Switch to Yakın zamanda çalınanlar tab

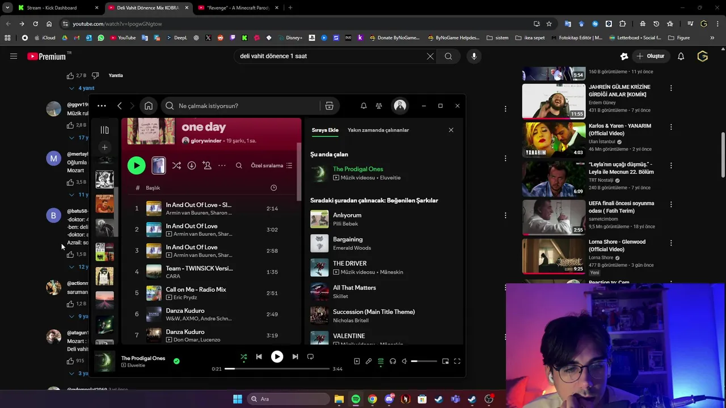[378, 130]
